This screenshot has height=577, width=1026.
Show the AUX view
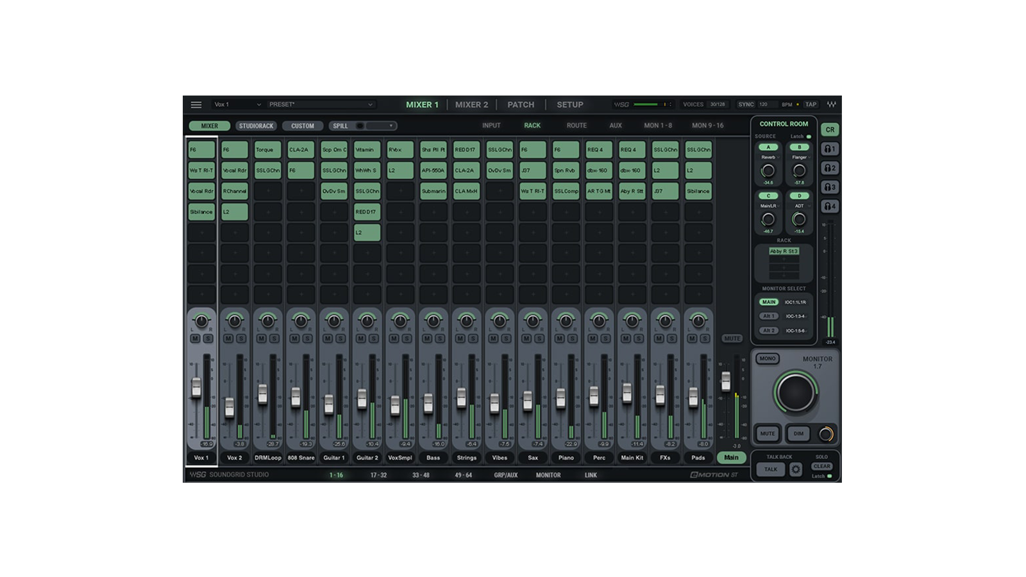tap(616, 126)
